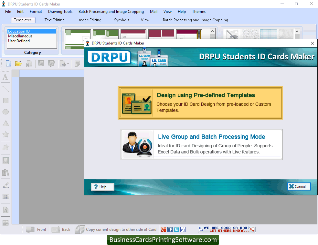Select User Defined category

32,41
